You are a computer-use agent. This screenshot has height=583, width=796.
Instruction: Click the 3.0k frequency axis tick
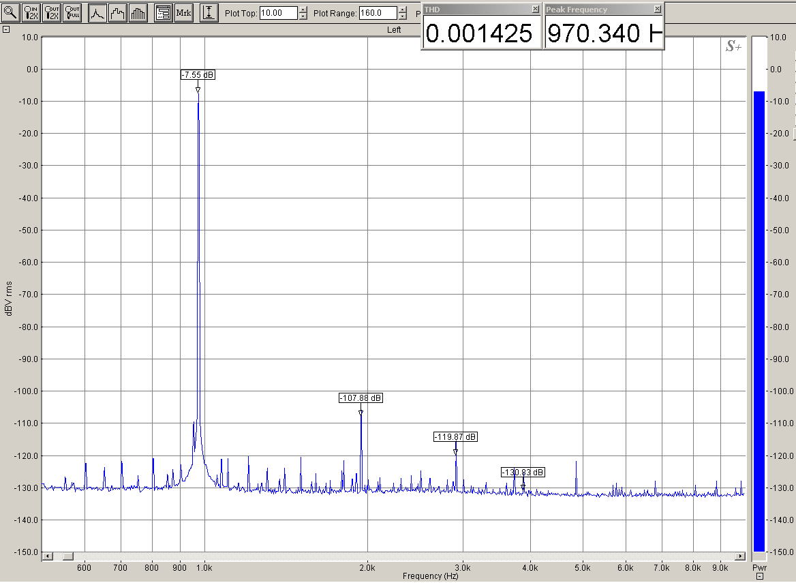click(x=463, y=568)
